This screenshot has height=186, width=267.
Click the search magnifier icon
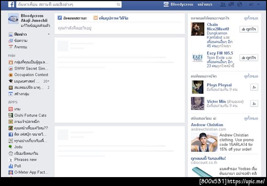[x=118, y=4]
